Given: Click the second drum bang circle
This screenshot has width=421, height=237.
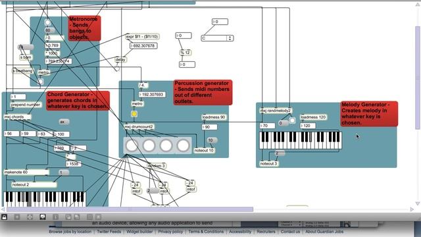Looking at the screenshot, I should [149, 145].
